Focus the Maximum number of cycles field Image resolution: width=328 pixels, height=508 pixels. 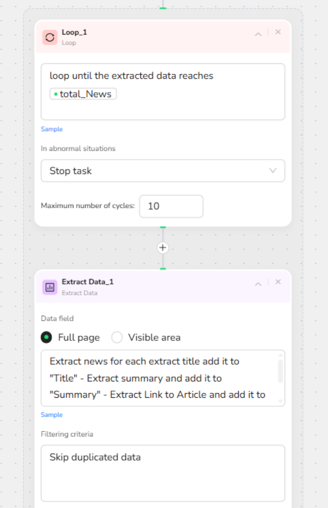pyautogui.click(x=171, y=206)
